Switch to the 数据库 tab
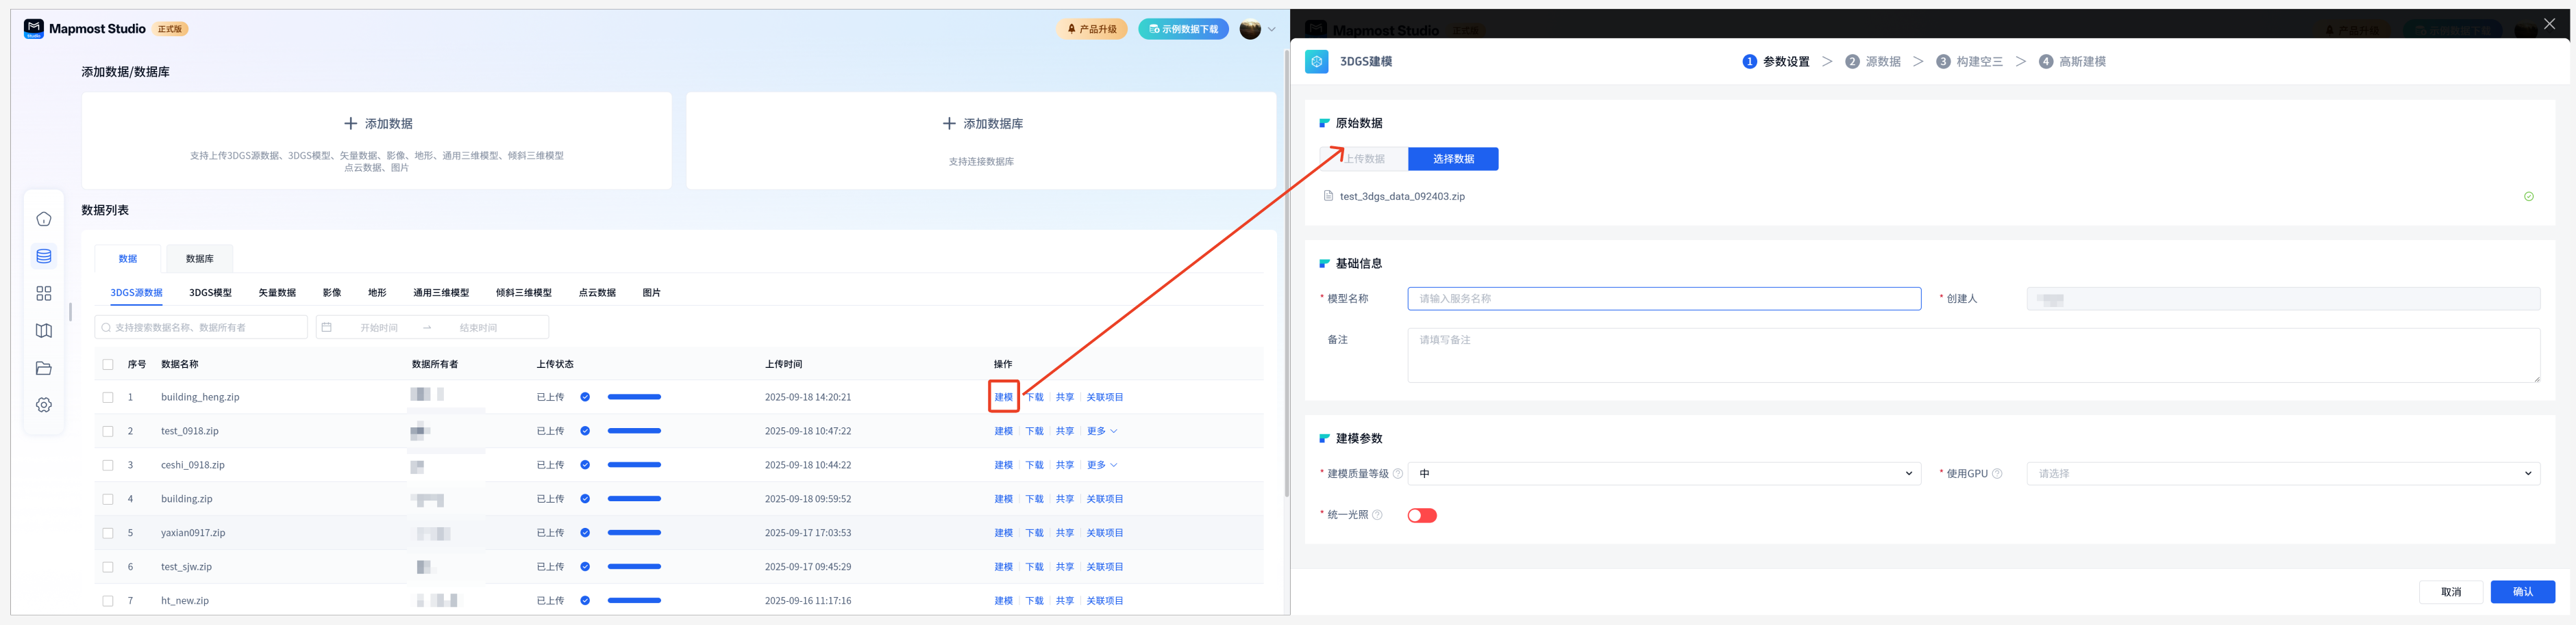Viewport: 2576px width, 625px height. point(199,258)
